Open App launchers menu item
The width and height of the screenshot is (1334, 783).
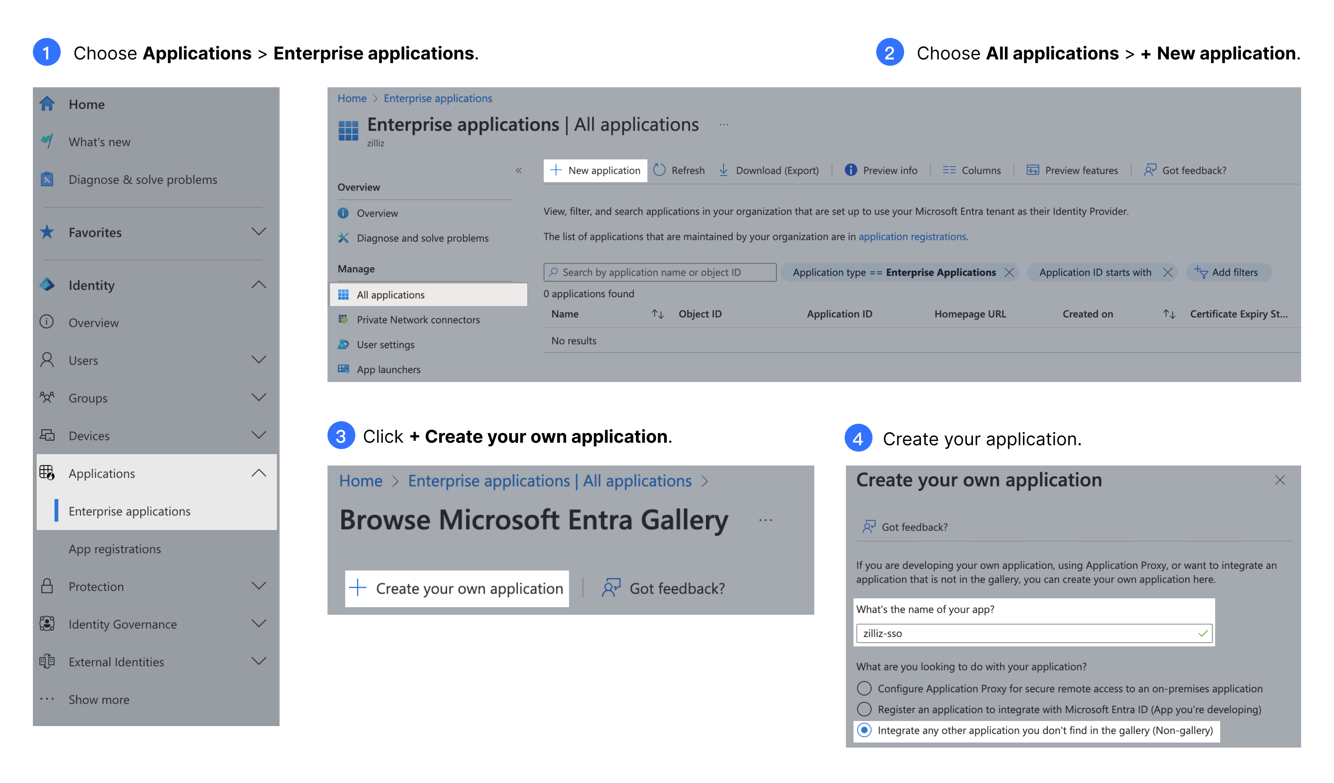point(389,369)
